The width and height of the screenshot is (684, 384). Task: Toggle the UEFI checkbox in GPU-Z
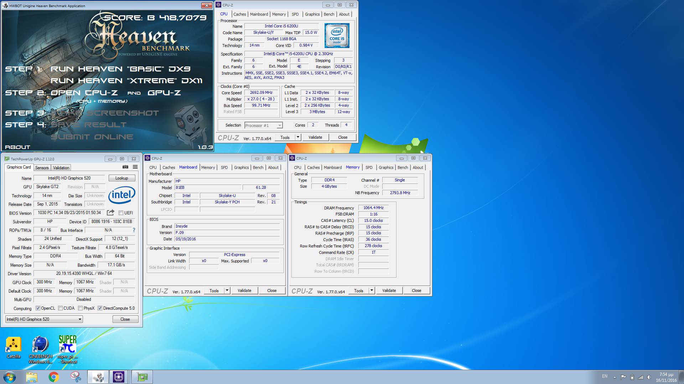[121, 213]
